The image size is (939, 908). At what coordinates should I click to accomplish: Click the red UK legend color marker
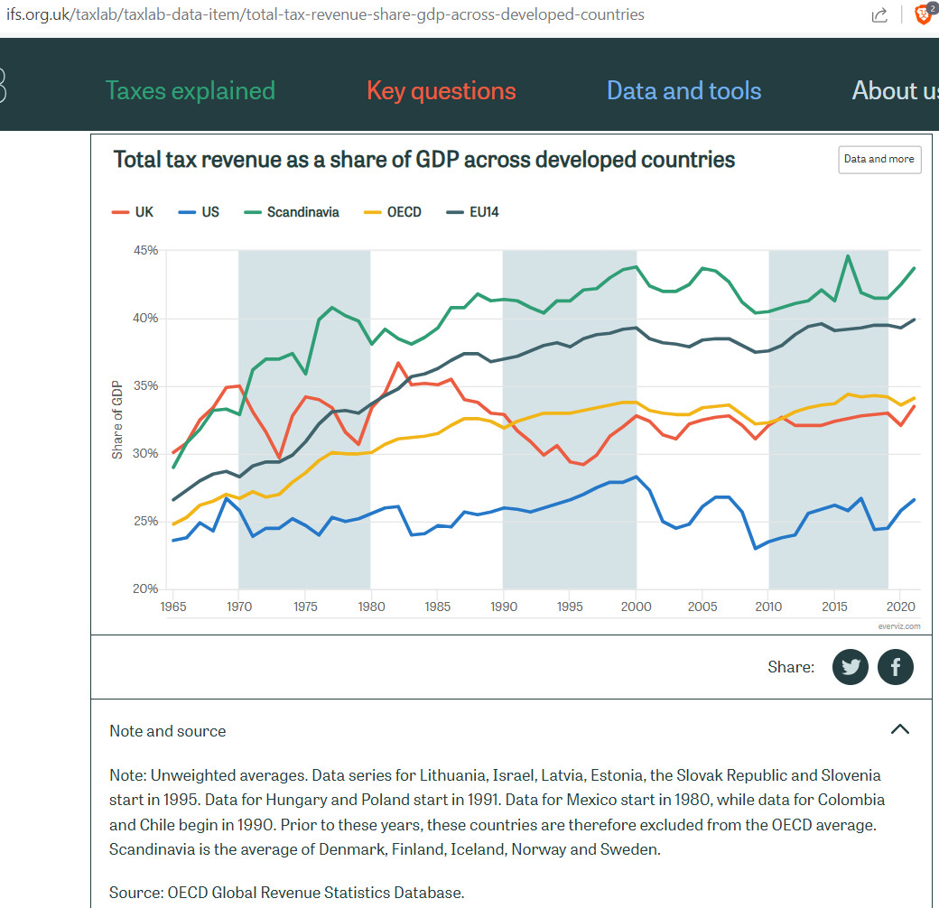point(120,212)
